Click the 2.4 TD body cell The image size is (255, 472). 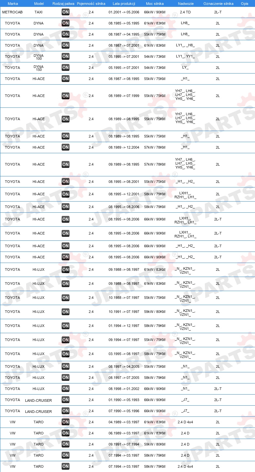(x=185, y=12)
